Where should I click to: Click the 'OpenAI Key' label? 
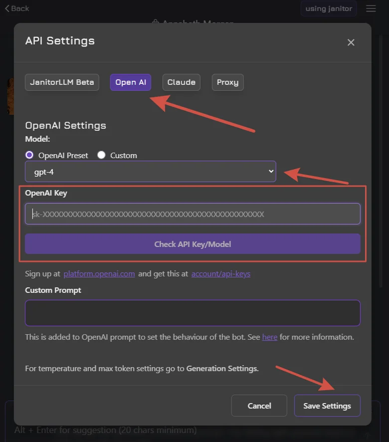(46, 193)
